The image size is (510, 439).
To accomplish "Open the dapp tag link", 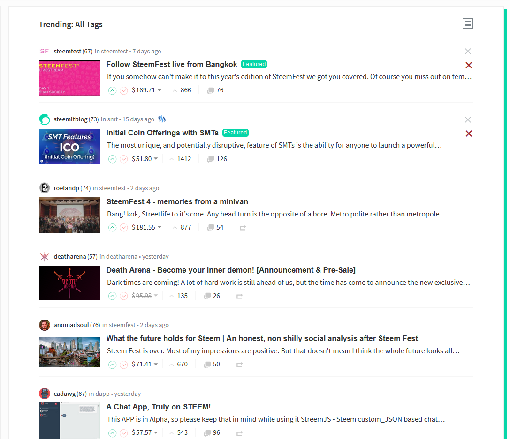I will [102, 394].
